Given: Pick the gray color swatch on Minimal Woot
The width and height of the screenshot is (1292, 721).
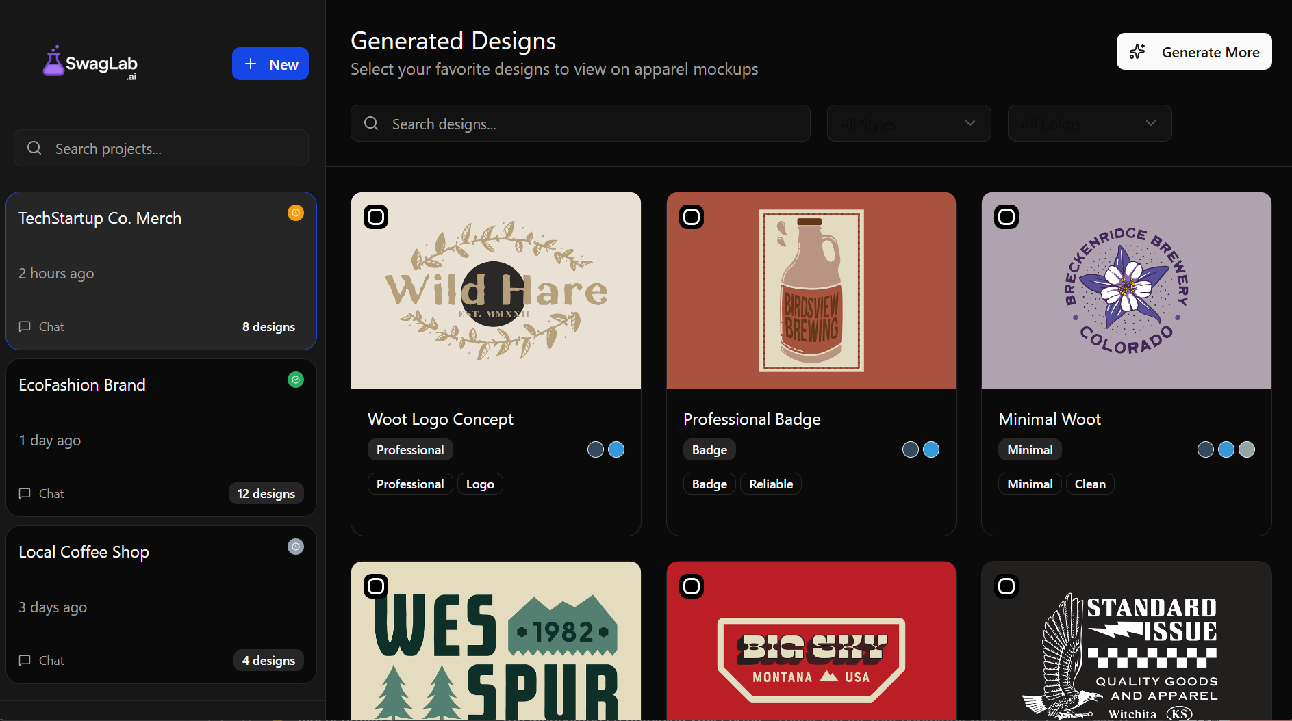Looking at the screenshot, I should (1247, 449).
